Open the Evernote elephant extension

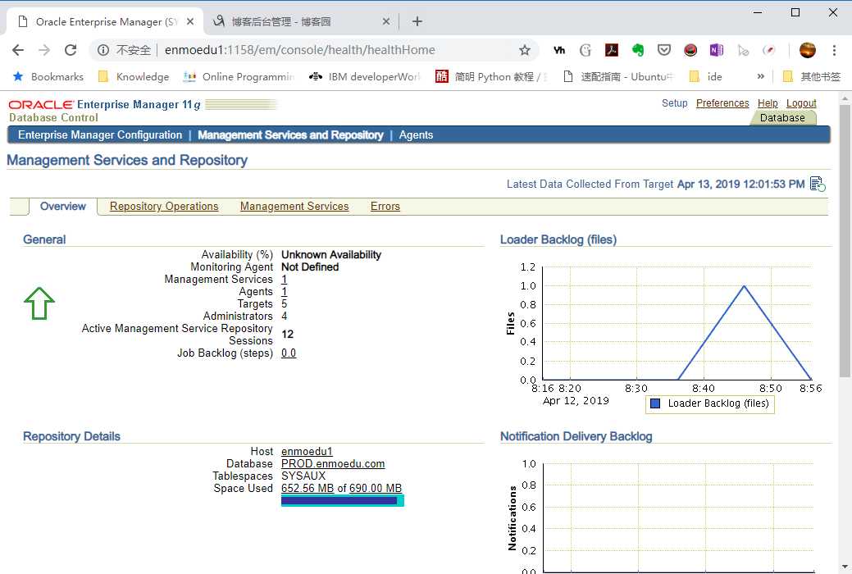[637, 50]
